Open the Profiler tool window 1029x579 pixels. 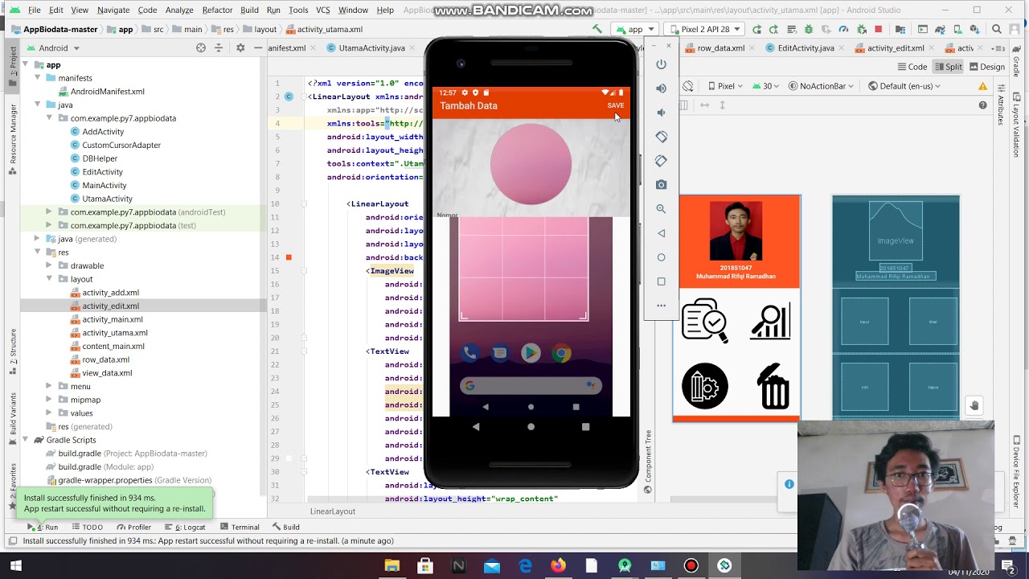click(133, 528)
